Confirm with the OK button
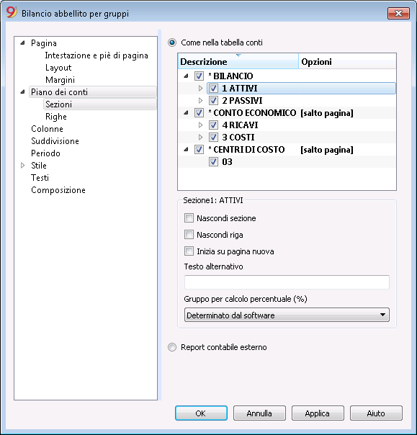This screenshot has width=417, height=435. [x=201, y=413]
